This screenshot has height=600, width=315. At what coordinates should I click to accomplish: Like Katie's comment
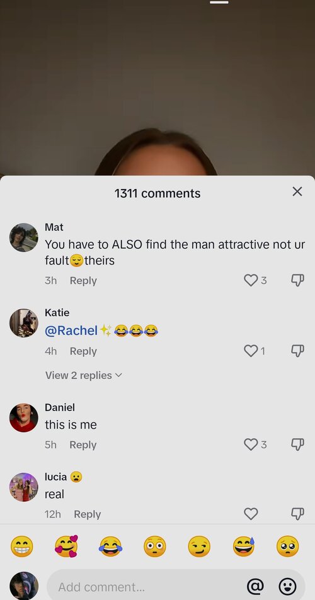pyautogui.click(x=251, y=351)
